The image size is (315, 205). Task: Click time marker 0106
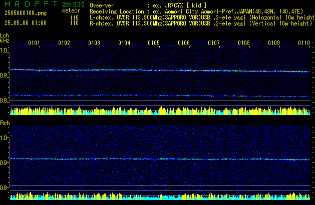(184, 43)
